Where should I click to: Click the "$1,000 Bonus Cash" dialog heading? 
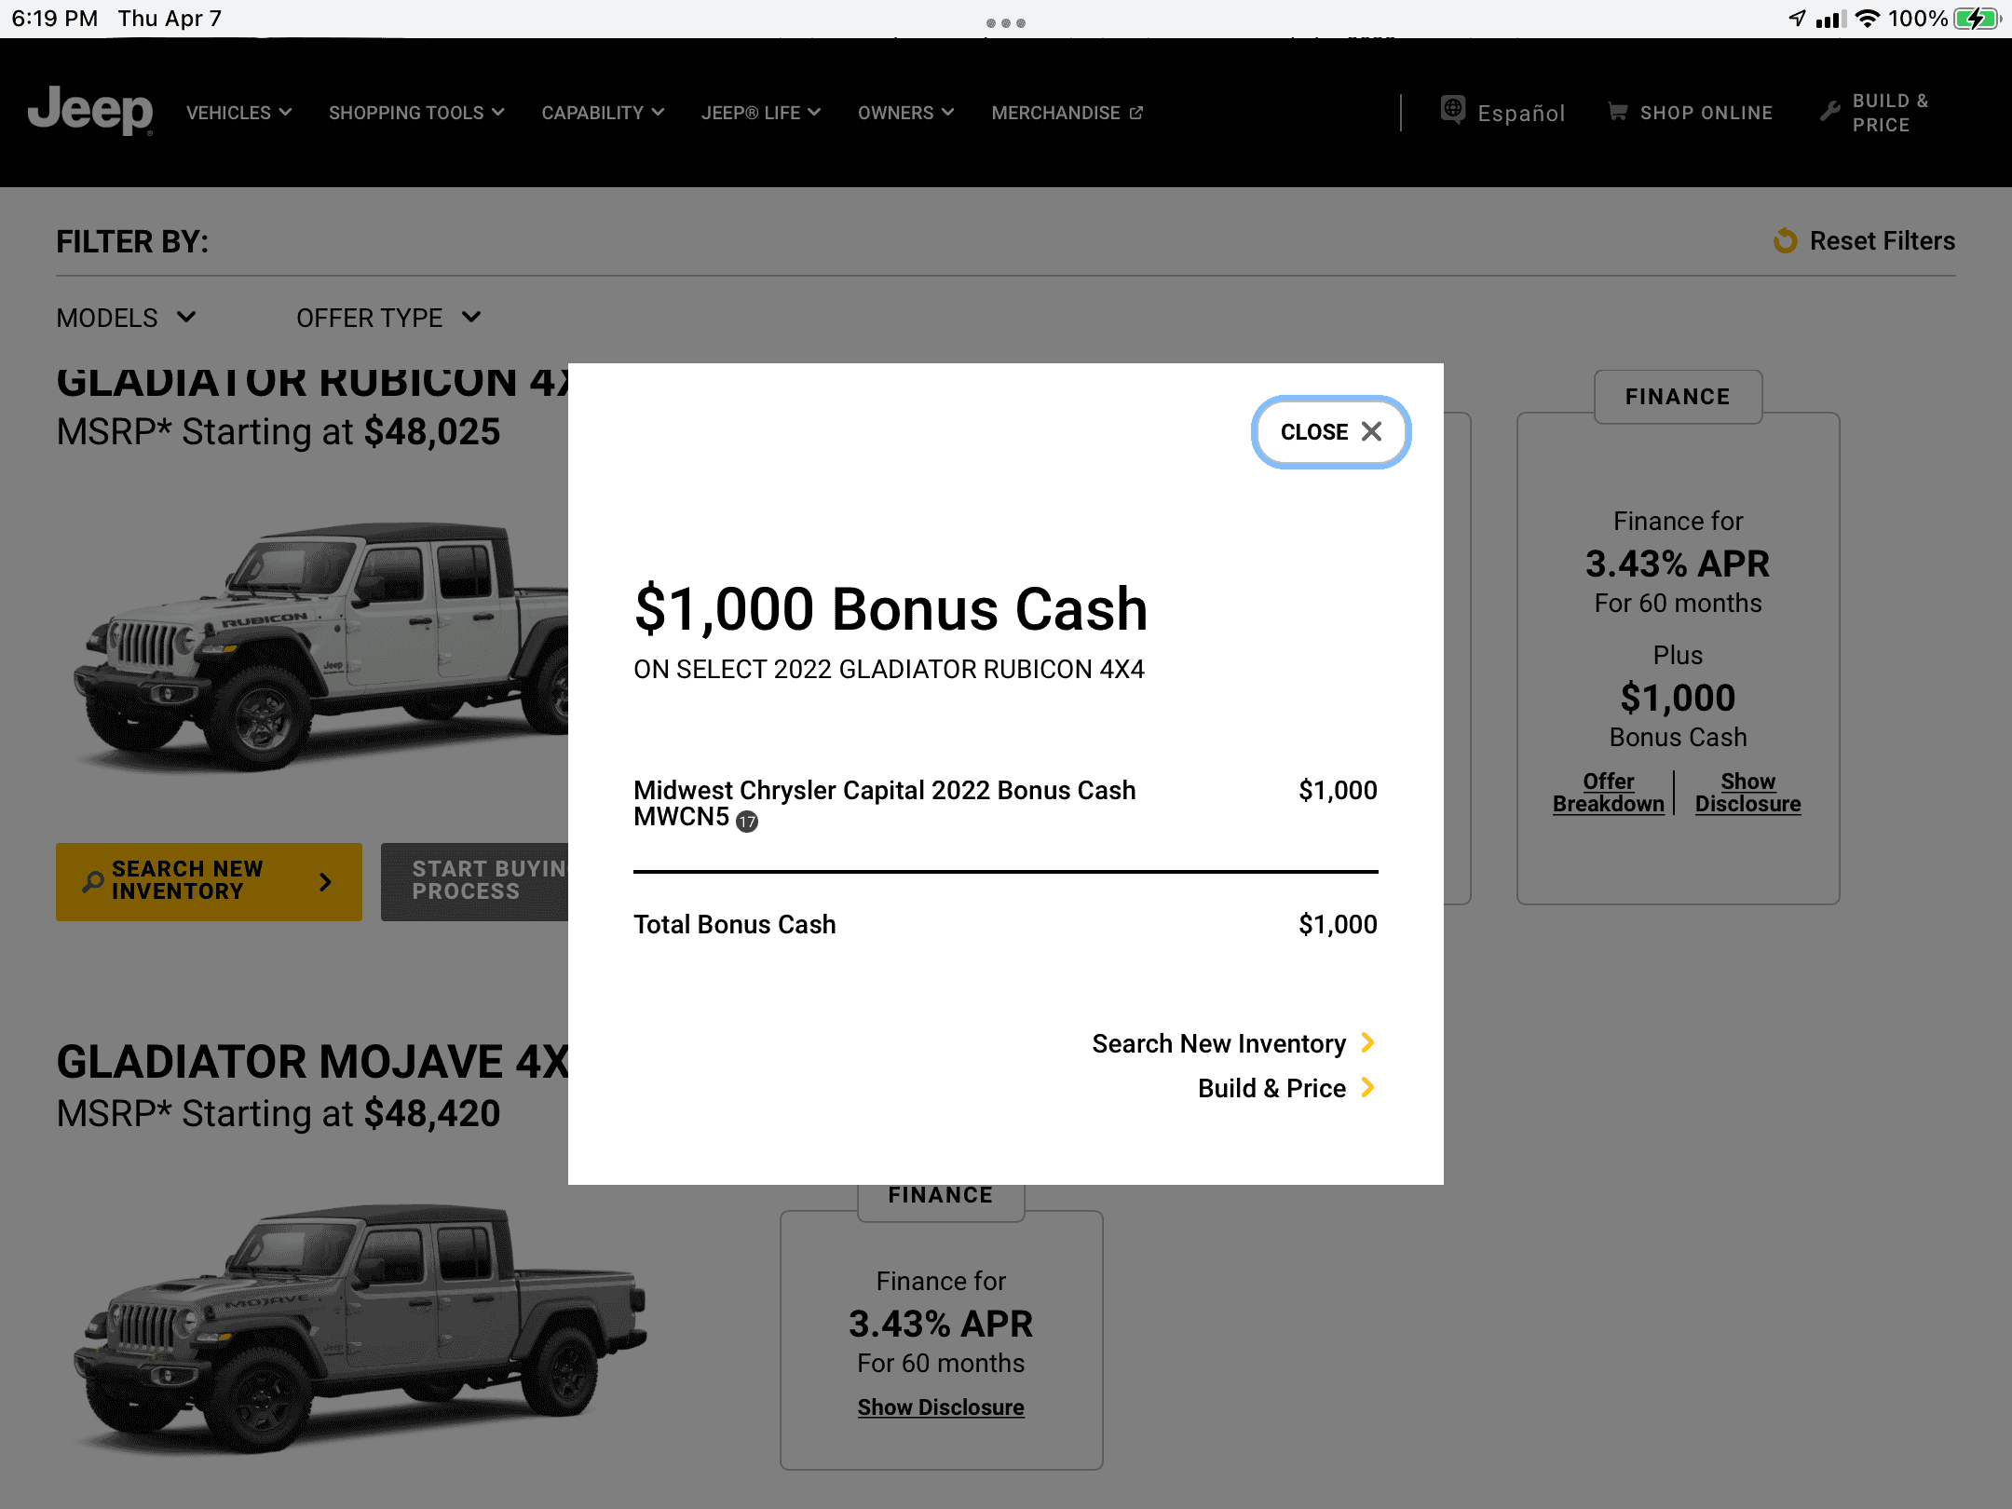coord(890,609)
